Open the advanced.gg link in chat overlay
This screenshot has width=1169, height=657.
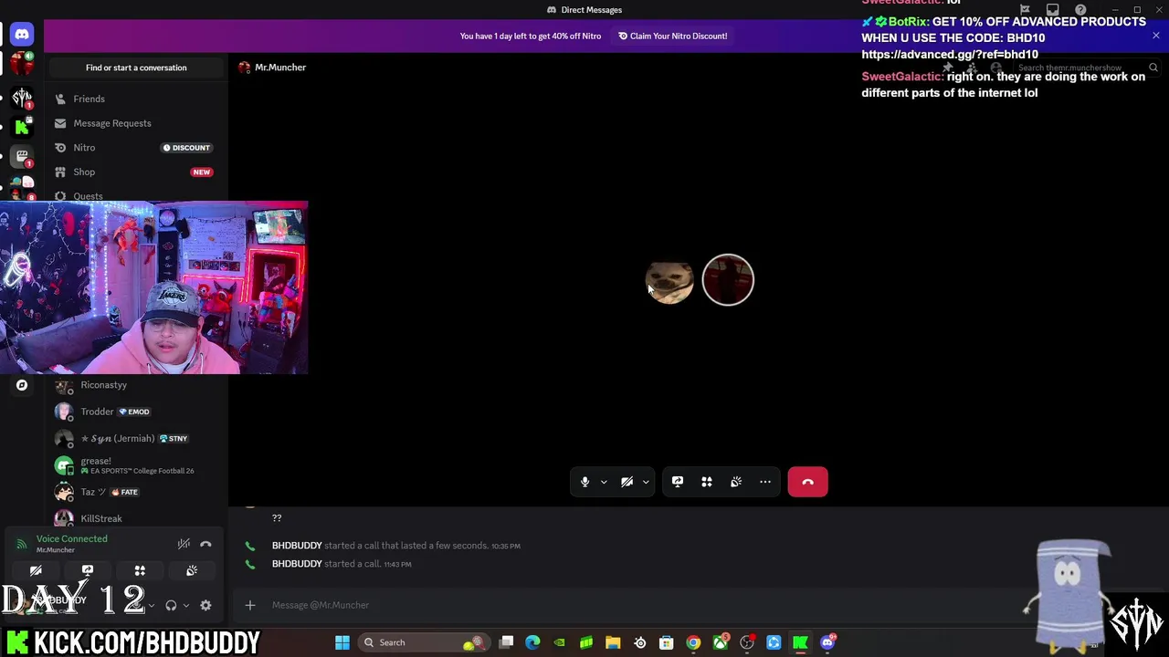(x=950, y=55)
